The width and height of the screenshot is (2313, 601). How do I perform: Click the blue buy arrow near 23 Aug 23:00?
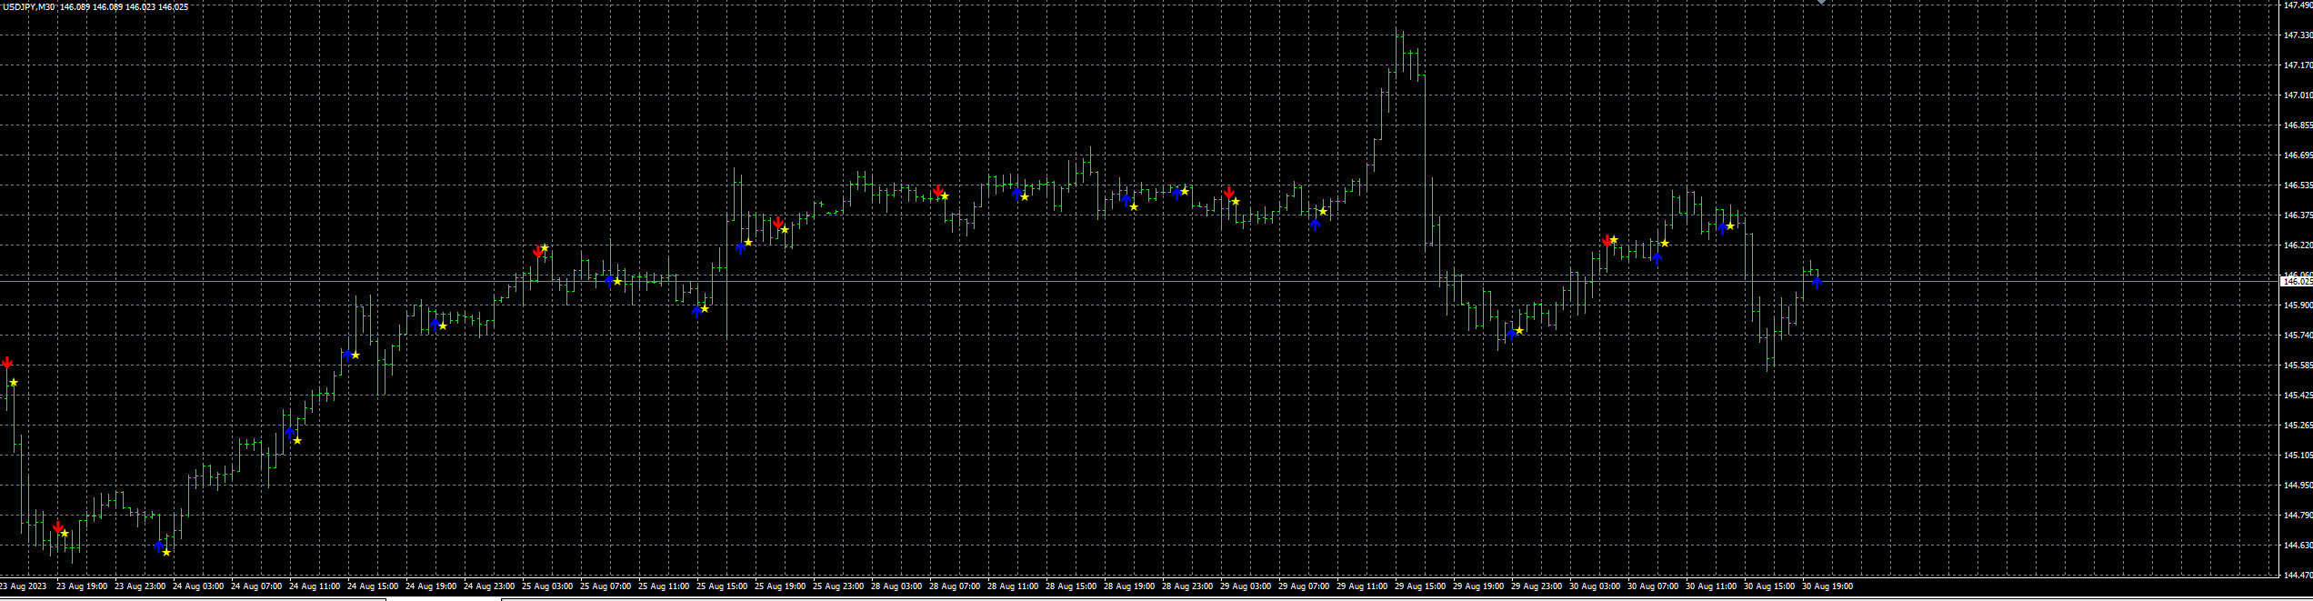click(159, 546)
